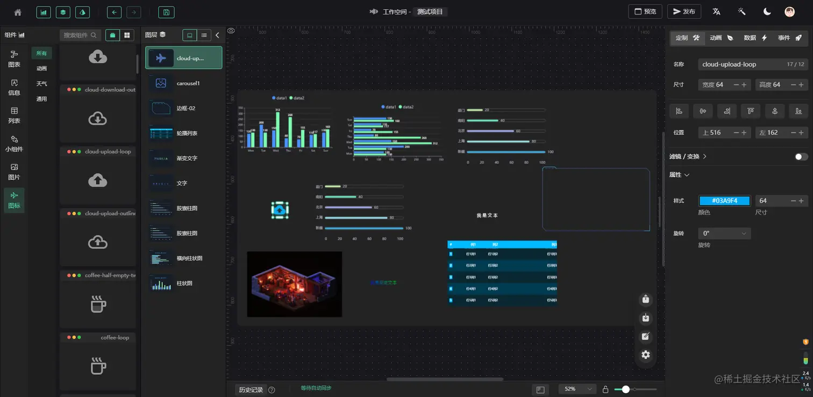Filter icons by 天气 subcategory

tap(41, 84)
